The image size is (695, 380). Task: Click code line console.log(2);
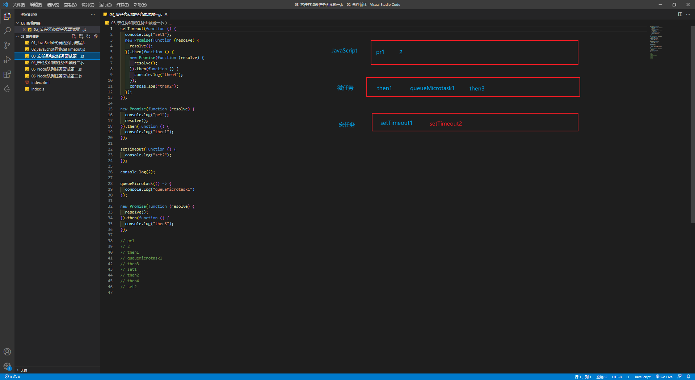coord(138,172)
